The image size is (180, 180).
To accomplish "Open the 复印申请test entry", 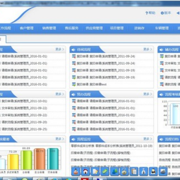I will click(x=91, y=84).
